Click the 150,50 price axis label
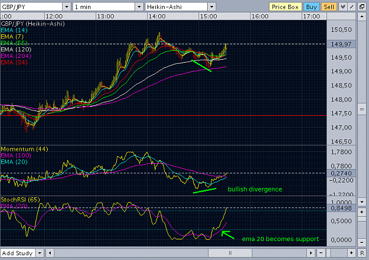369x260 pixels. [x=341, y=30]
